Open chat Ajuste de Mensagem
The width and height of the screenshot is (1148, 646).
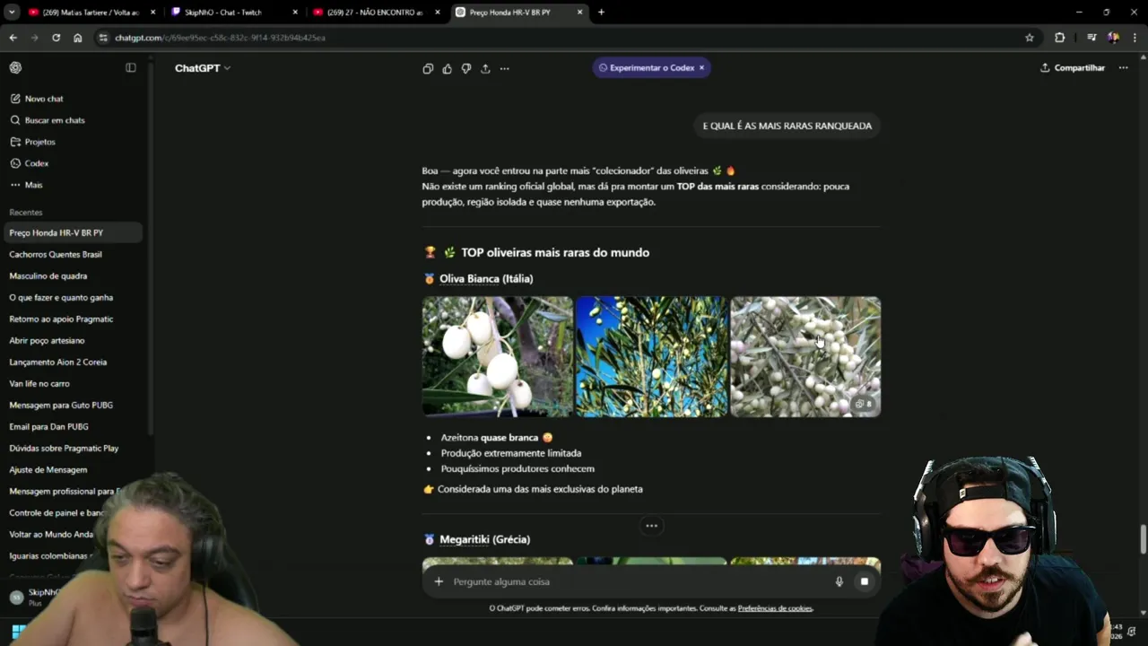(48, 469)
